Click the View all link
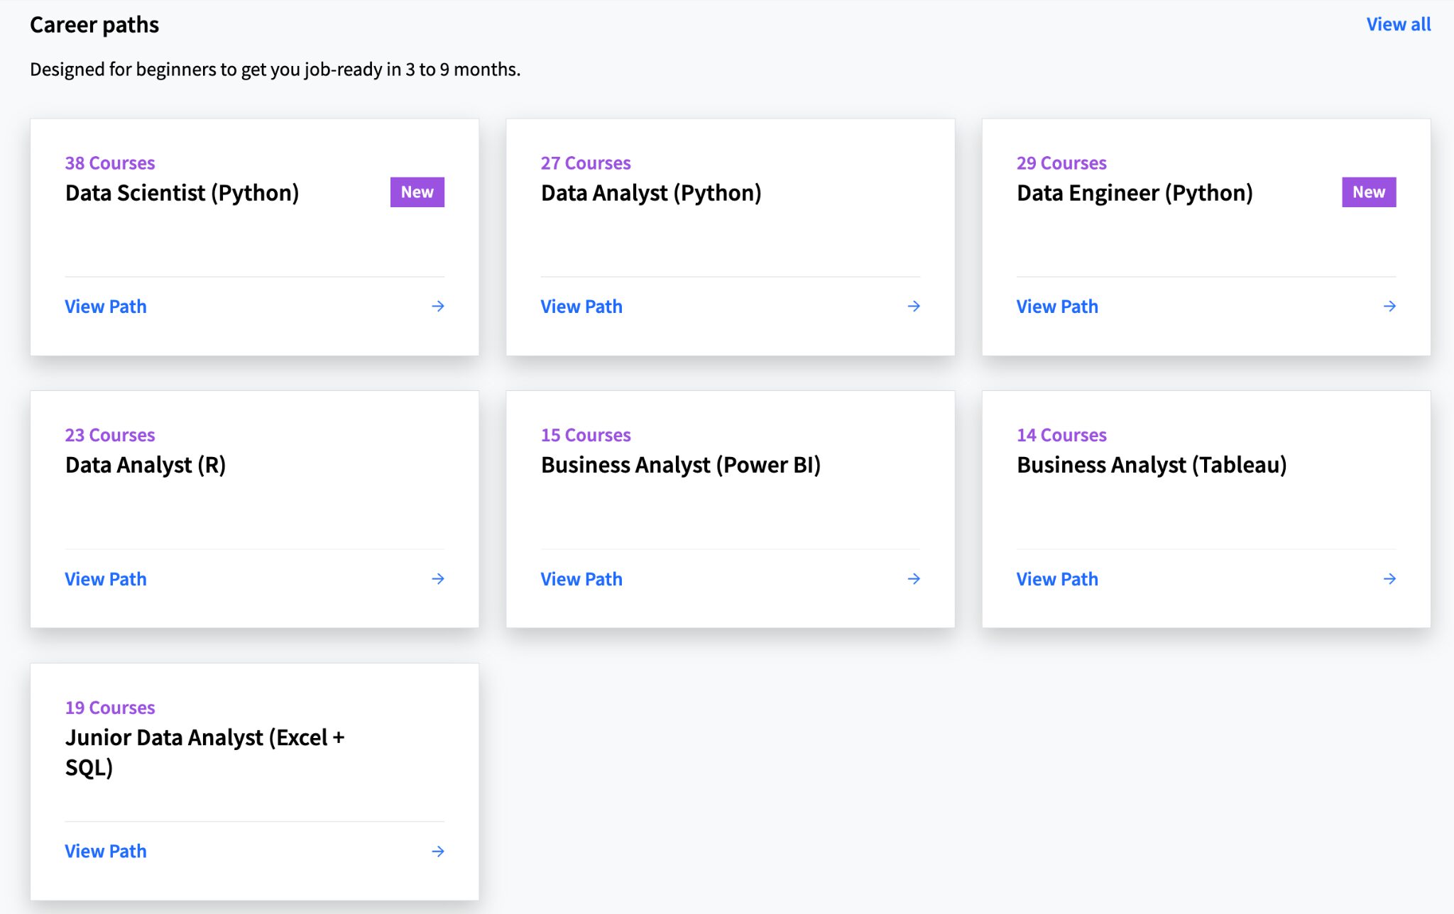Image resolution: width=1454 pixels, height=914 pixels. point(1398,23)
